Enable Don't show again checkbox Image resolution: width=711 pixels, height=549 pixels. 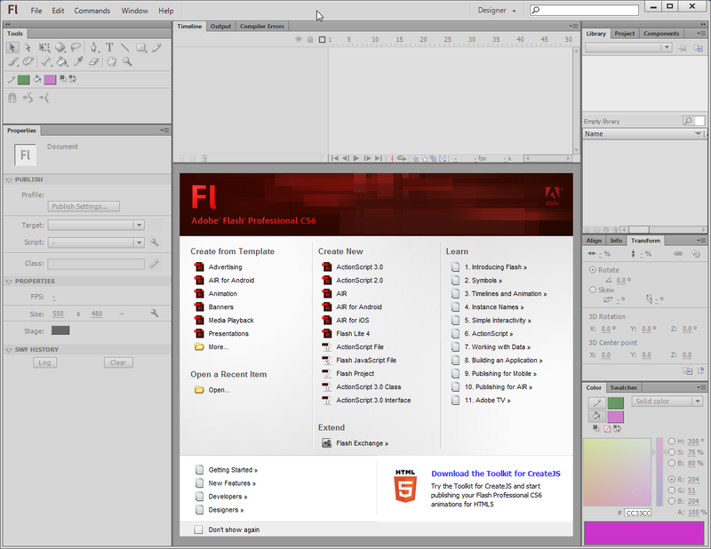click(x=198, y=529)
